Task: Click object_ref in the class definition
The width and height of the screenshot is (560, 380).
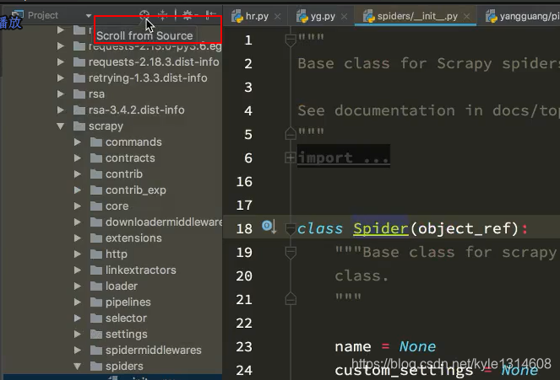Action: click(465, 228)
